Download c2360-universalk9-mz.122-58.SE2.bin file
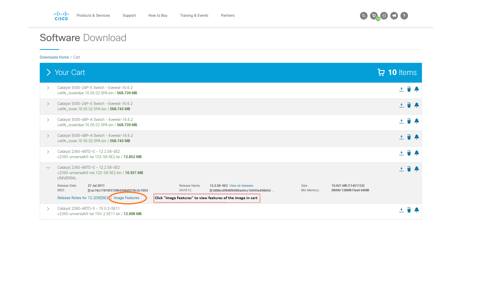Screen dimensions: 486x304 click(401, 169)
